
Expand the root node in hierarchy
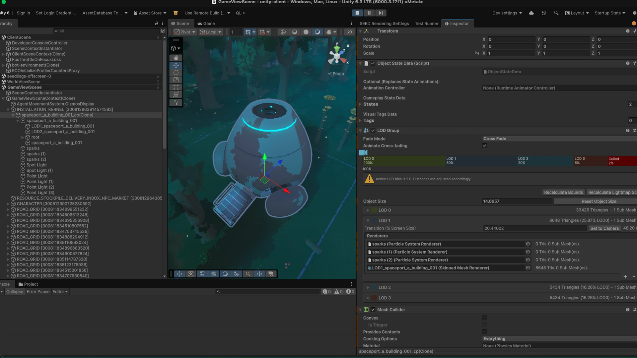(x=23, y=137)
